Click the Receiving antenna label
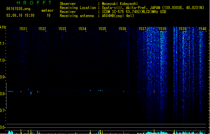 tap(77, 16)
